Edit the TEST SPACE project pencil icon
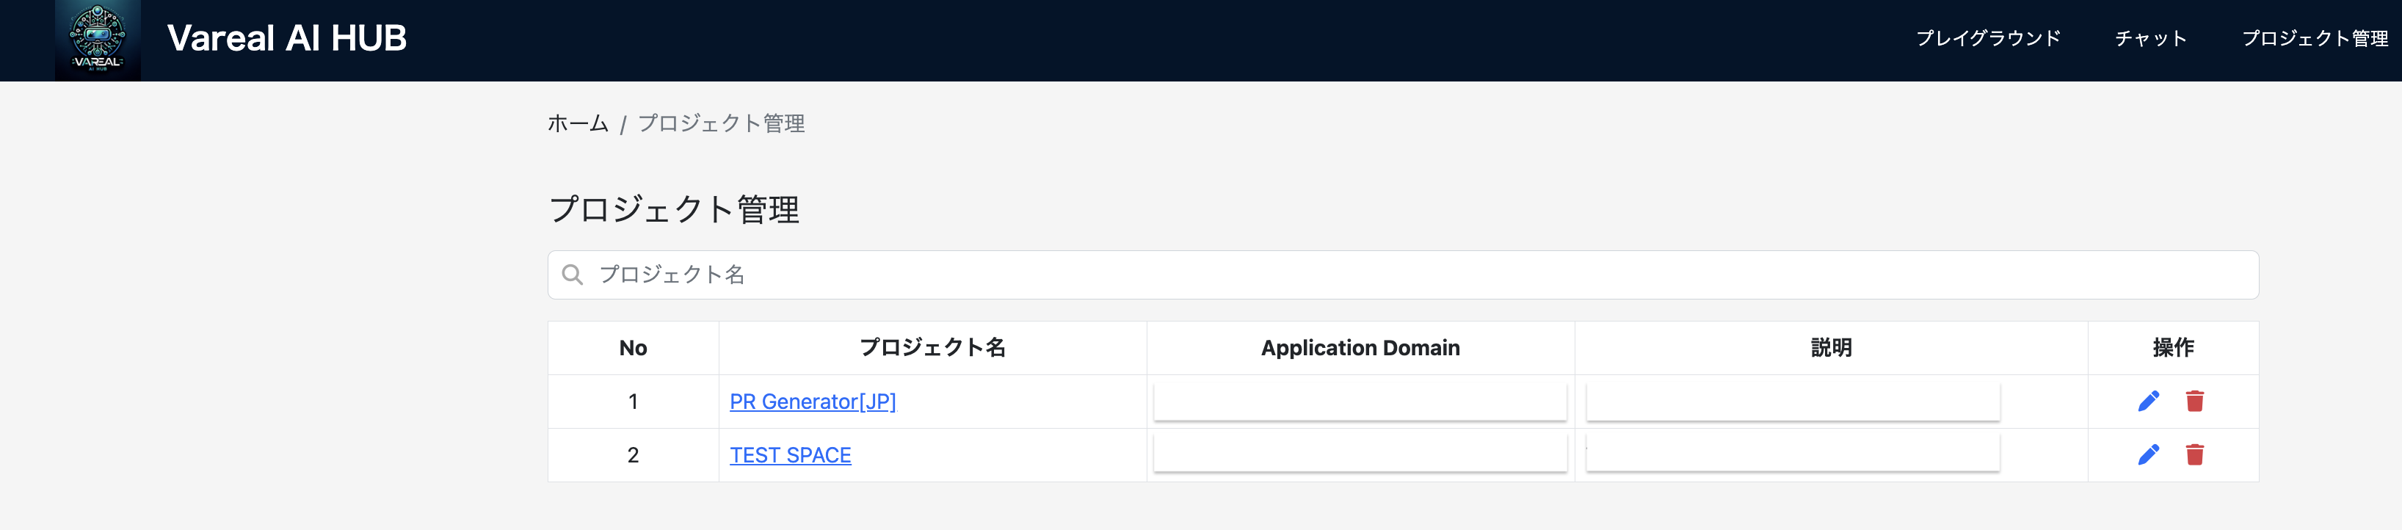 point(2149,454)
